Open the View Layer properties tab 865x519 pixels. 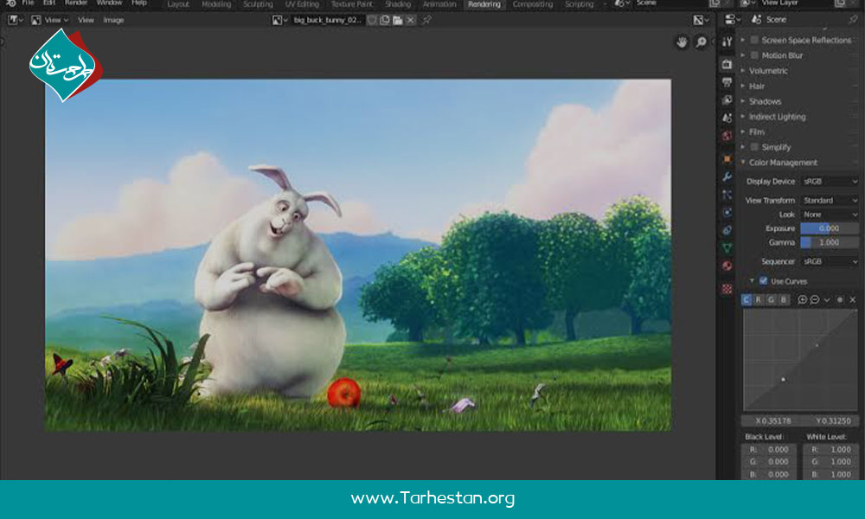coord(727,99)
